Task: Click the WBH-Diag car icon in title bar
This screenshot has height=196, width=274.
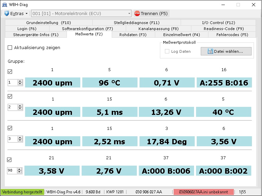Action: point(5,5)
